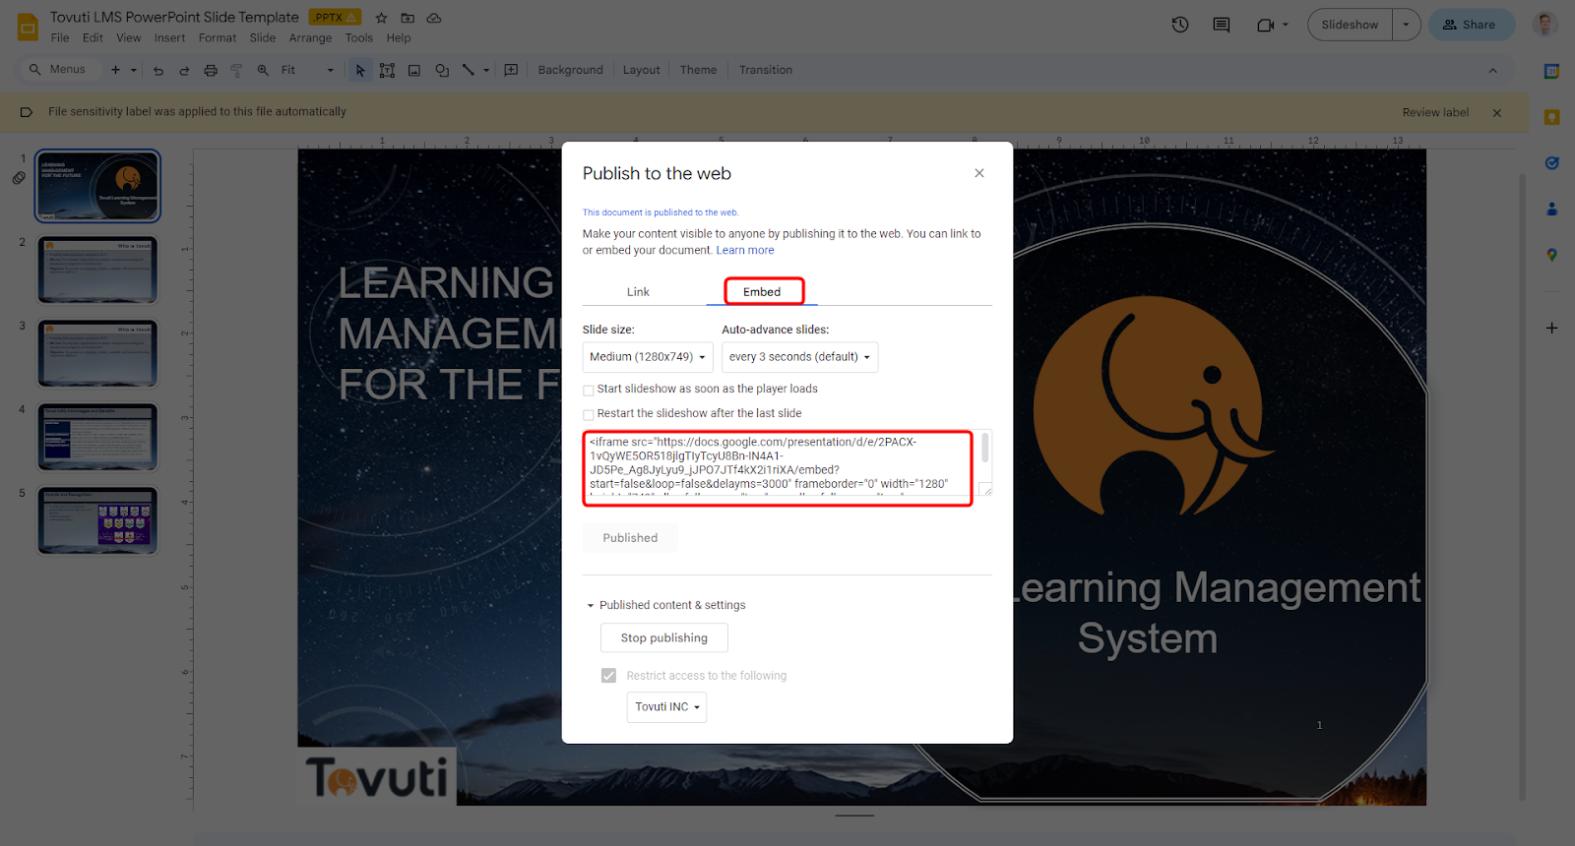Open the Line tool dropdown arrow
Viewport: 1575px width, 846px height.
coord(486,70)
